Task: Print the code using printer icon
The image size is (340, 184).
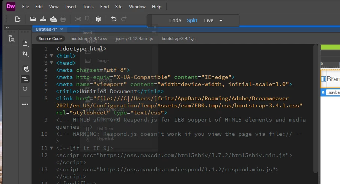Action: 63,19
